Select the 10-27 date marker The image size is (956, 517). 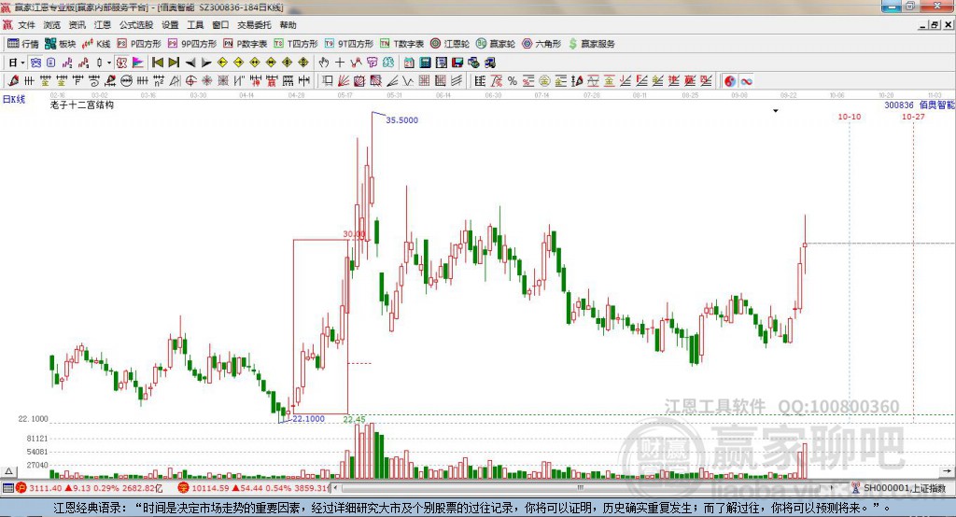pyautogui.click(x=913, y=117)
